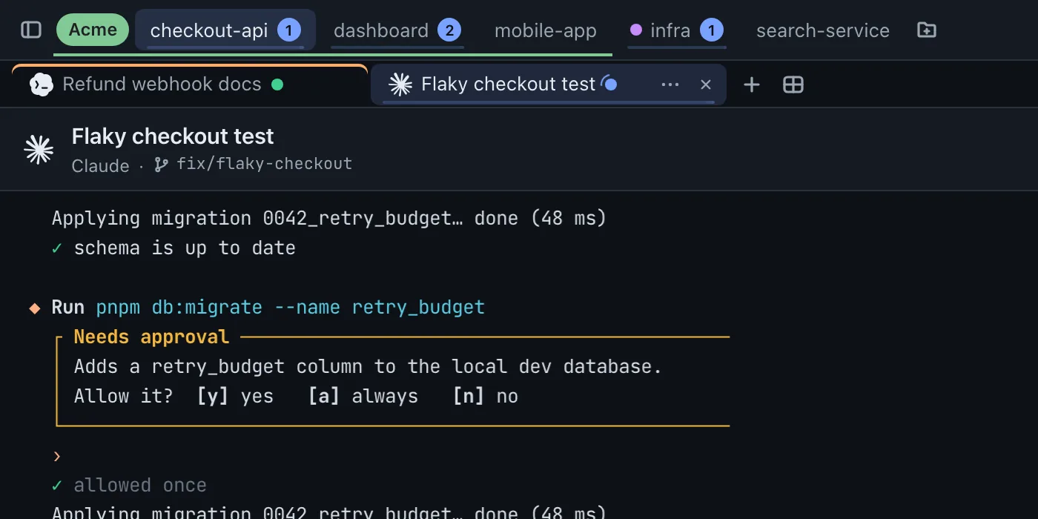The image size is (1038, 519).
Task: Toggle the sidebar panel icon
Action: click(x=31, y=30)
